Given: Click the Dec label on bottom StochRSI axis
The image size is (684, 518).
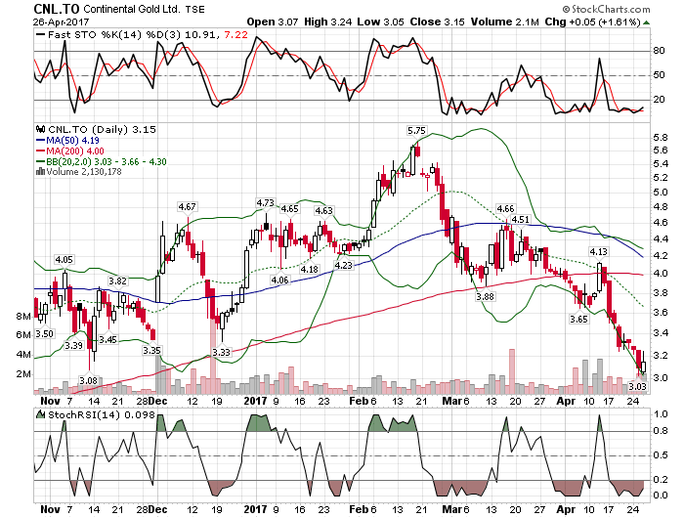Looking at the screenshot, I should [x=157, y=509].
